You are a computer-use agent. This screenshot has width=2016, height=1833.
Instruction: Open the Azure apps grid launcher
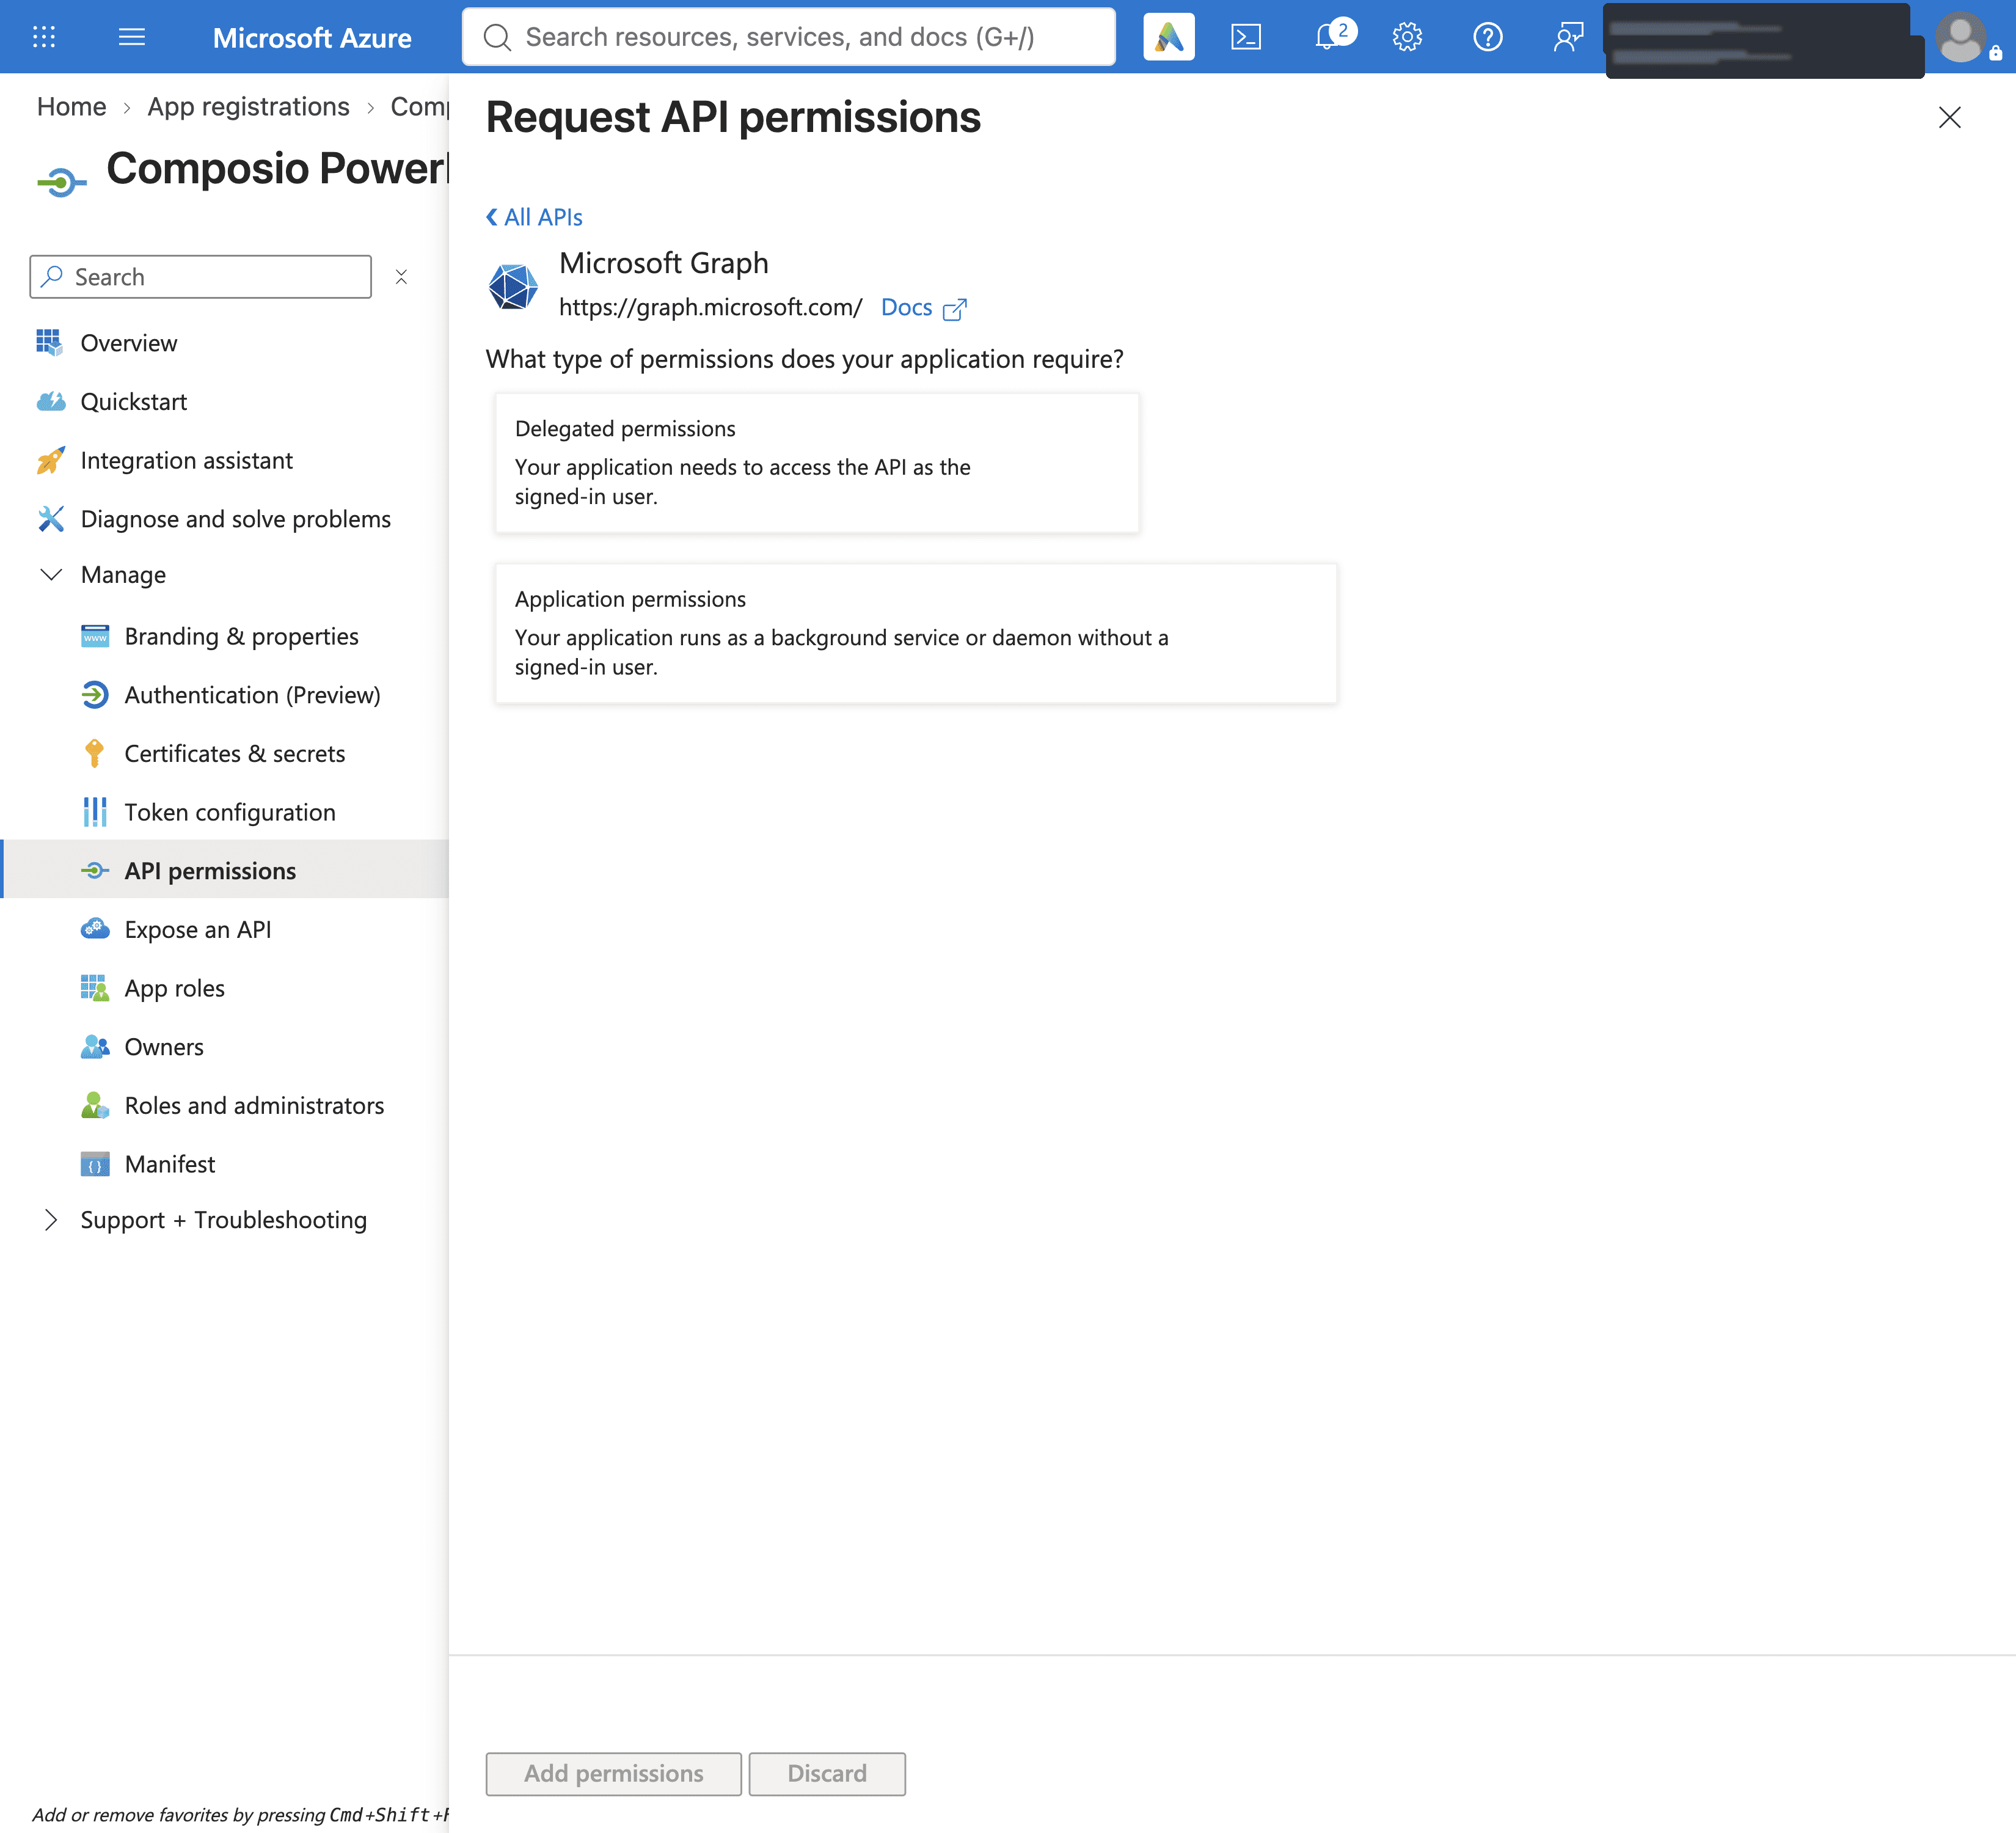(44, 37)
